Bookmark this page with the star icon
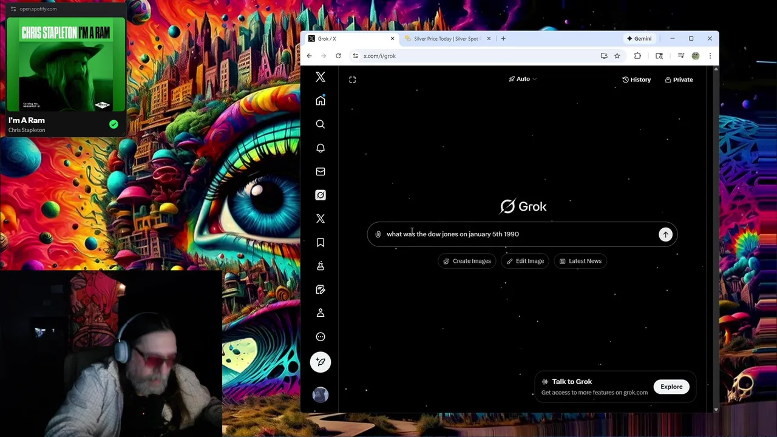Image resolution: width=777 pixels, height=437 pixels. click(x=617, y=56)
